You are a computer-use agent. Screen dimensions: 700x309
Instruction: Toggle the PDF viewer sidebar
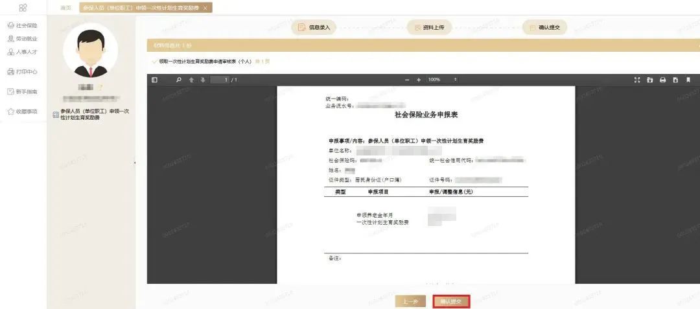(154, 80)
